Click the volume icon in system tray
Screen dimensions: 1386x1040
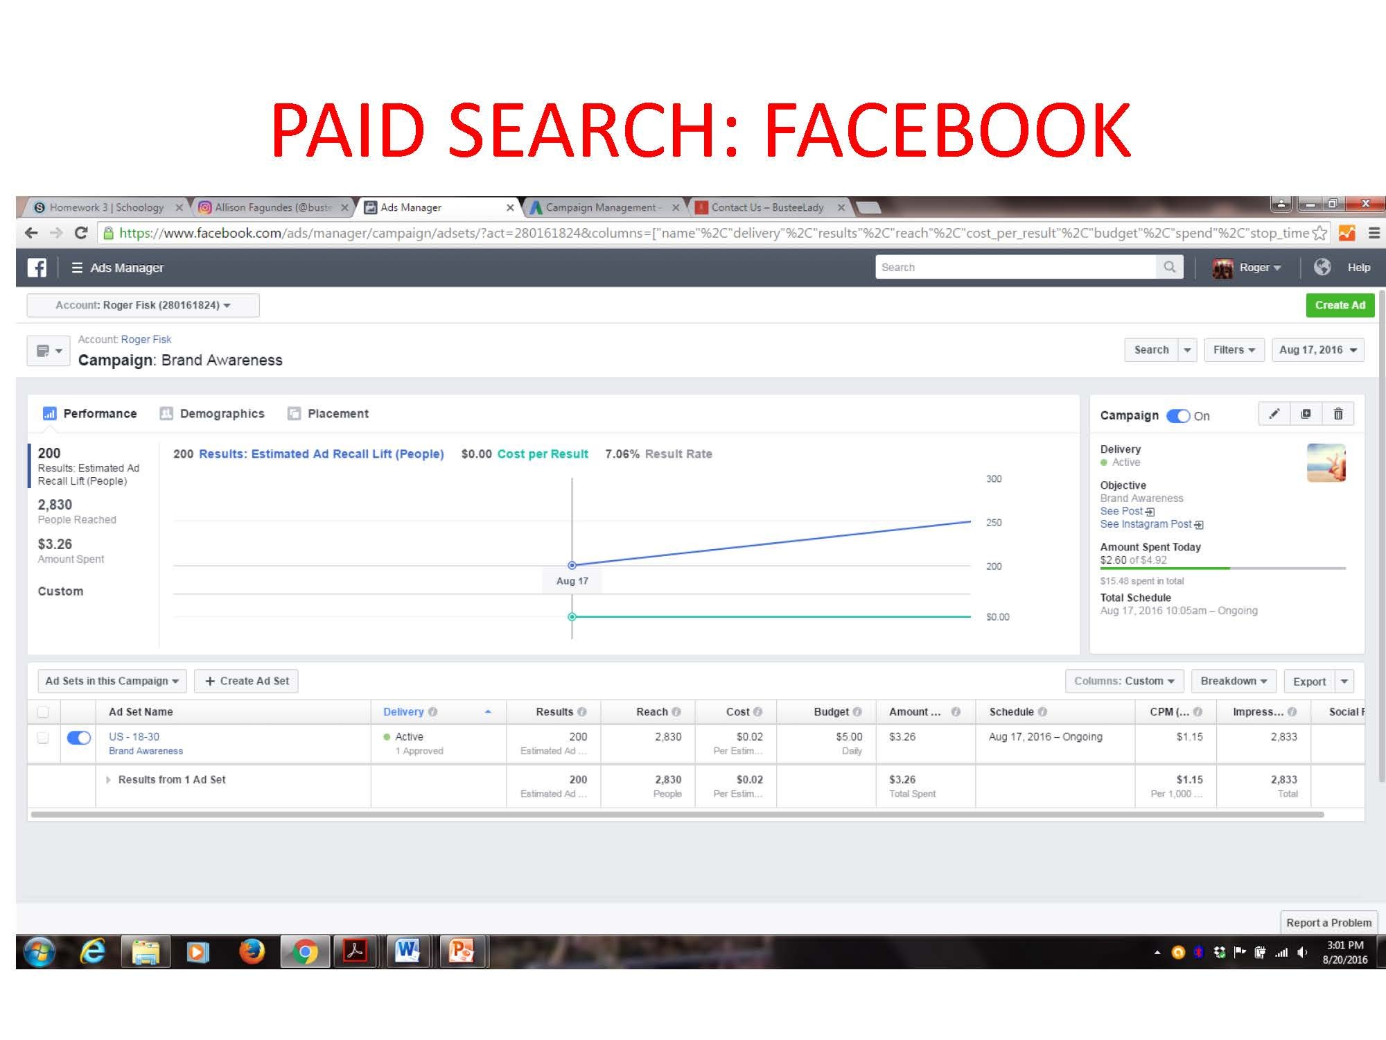[1303, 953]
